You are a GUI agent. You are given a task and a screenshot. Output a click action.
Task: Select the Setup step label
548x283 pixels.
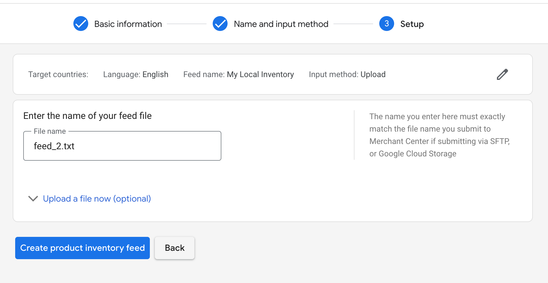tap(412, 24)
